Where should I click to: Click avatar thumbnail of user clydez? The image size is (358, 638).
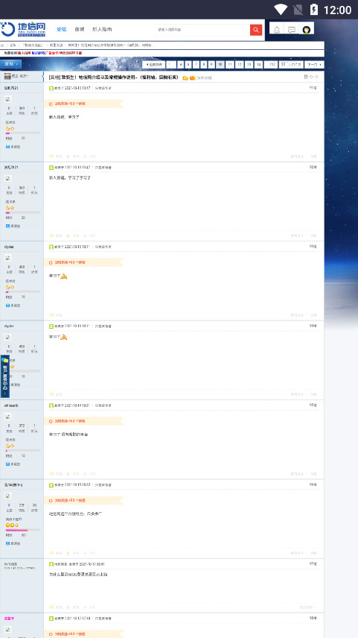7,258
